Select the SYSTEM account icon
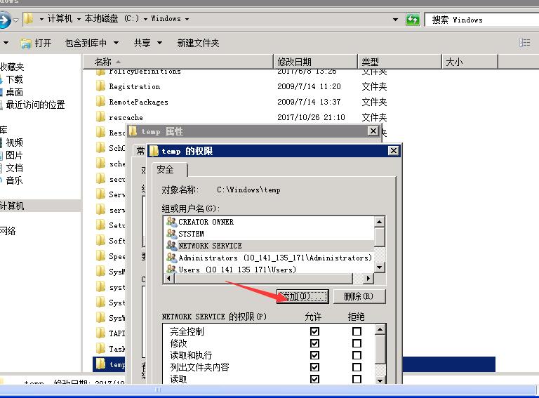This screenshot has height=398, width=539. [x=171, y=234]
